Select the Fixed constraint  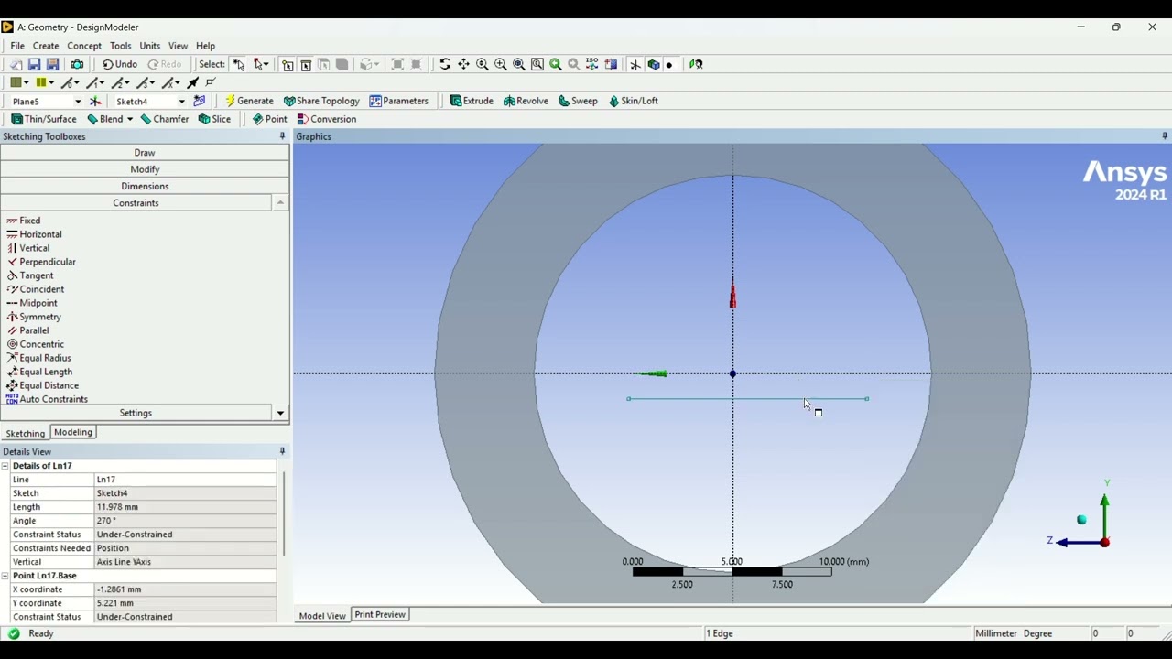coord(24,221)
